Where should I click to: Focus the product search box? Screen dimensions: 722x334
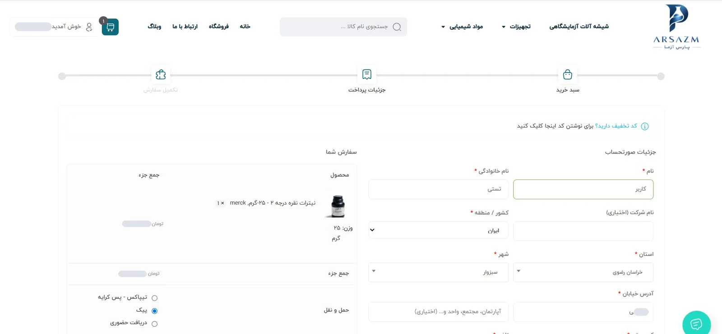[343, 27]
